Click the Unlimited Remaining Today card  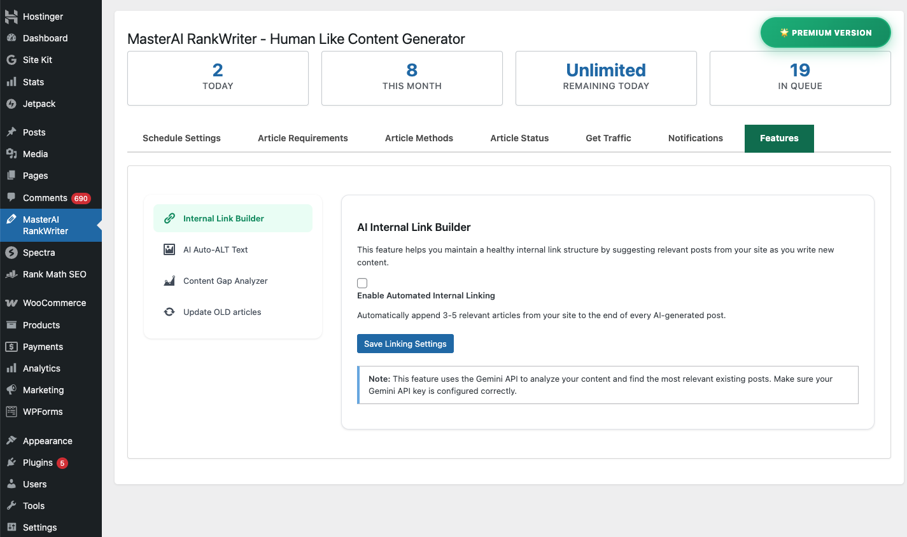point(606,78)
